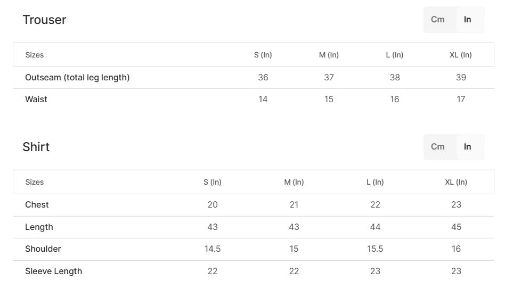
Task: Click the Chest value 21 for size M
Action: [x=294, y=205]
